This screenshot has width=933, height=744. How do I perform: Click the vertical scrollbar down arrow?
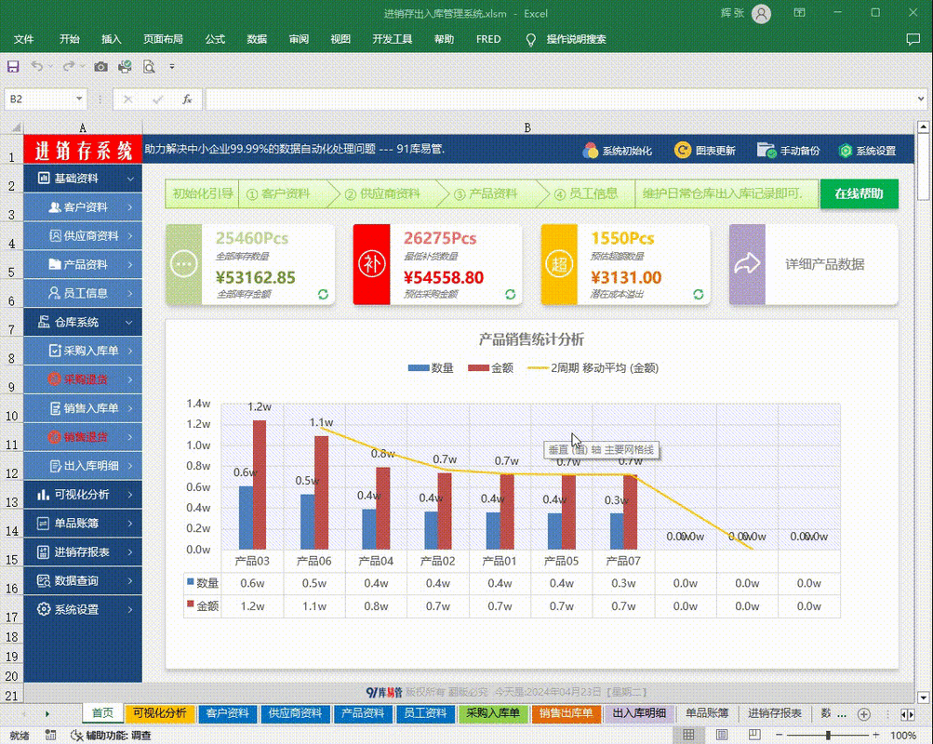[923, 697]
